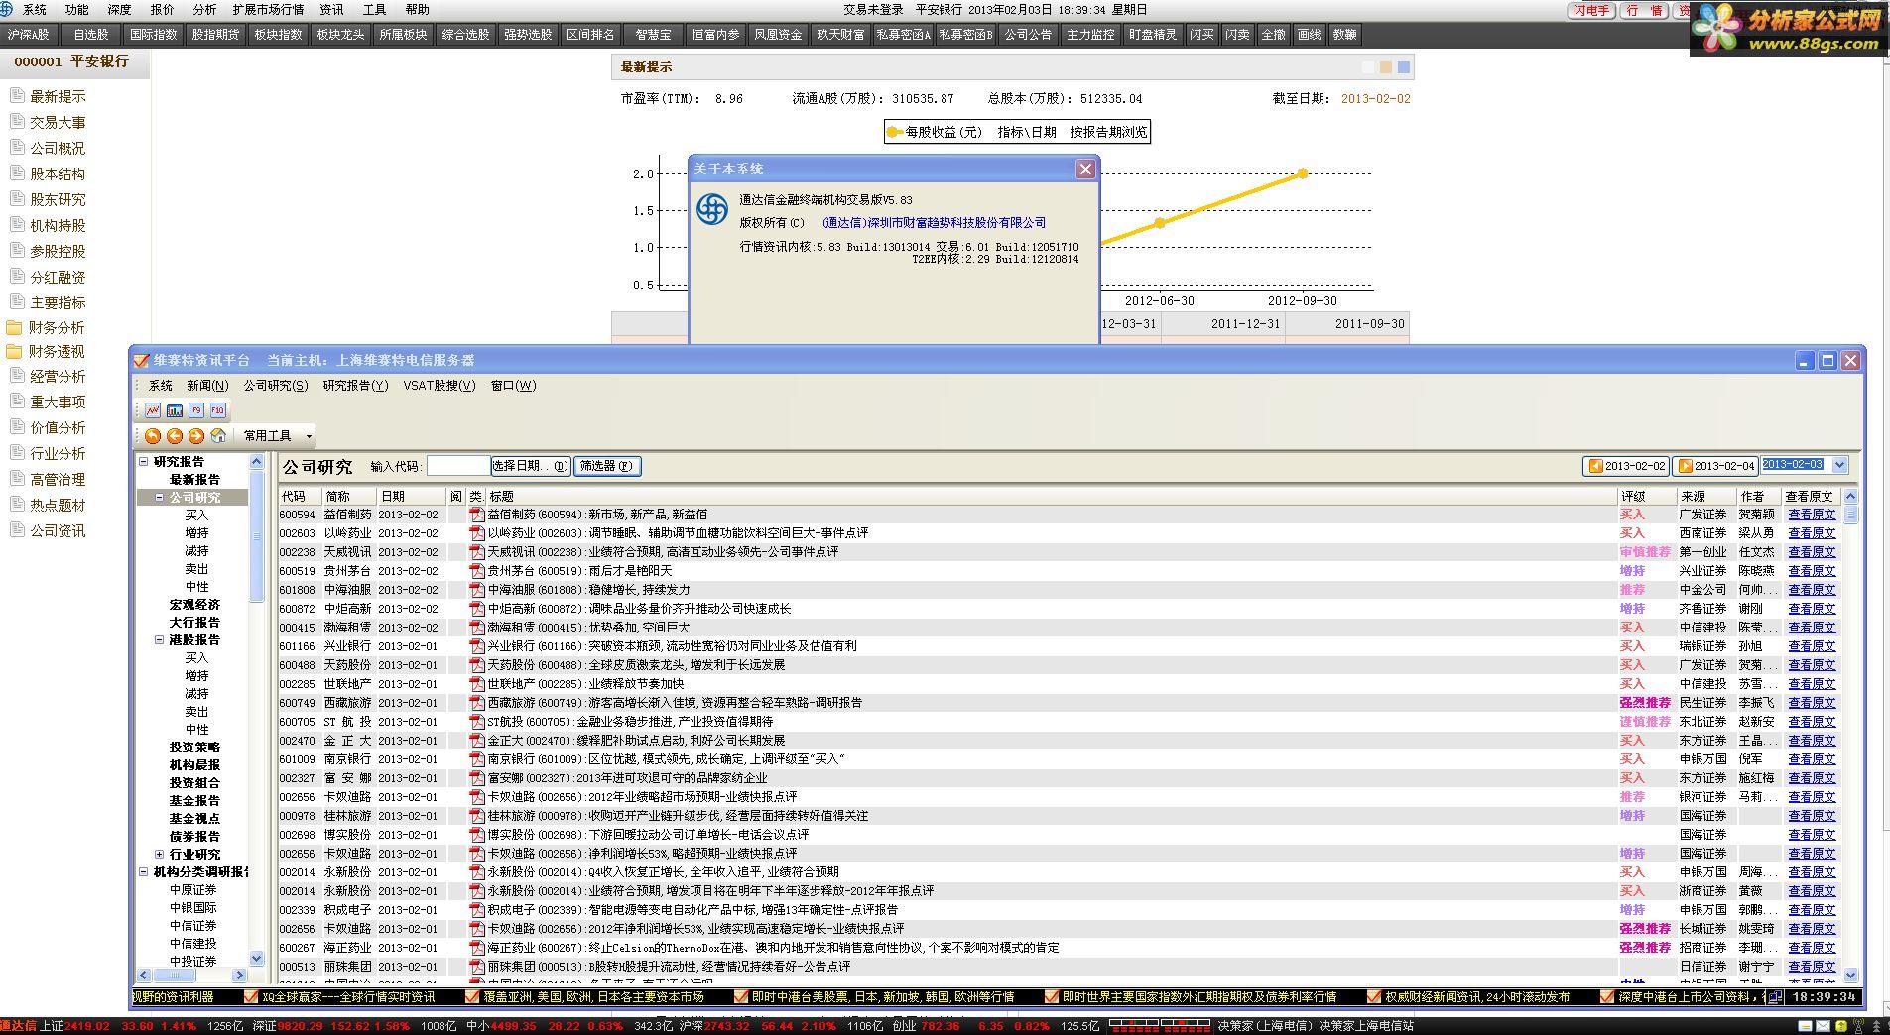Switch to the 股指期货 tab
Screen dimensions: 1890x1035
tap(215, 35)
